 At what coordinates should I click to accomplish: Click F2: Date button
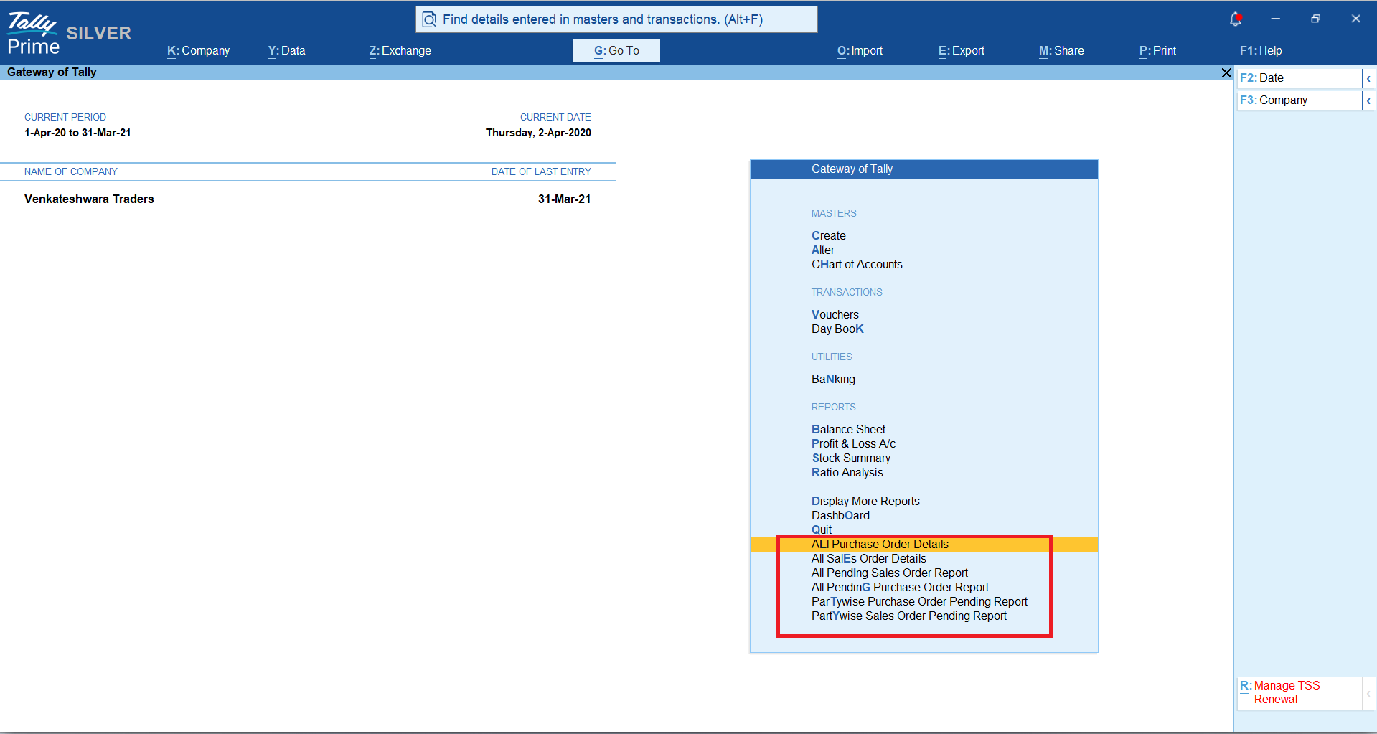(1299, 78)
